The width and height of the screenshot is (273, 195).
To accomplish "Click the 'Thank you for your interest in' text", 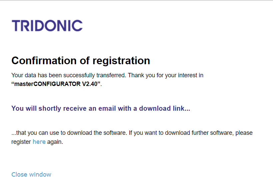I will click(x=166, y=75).
